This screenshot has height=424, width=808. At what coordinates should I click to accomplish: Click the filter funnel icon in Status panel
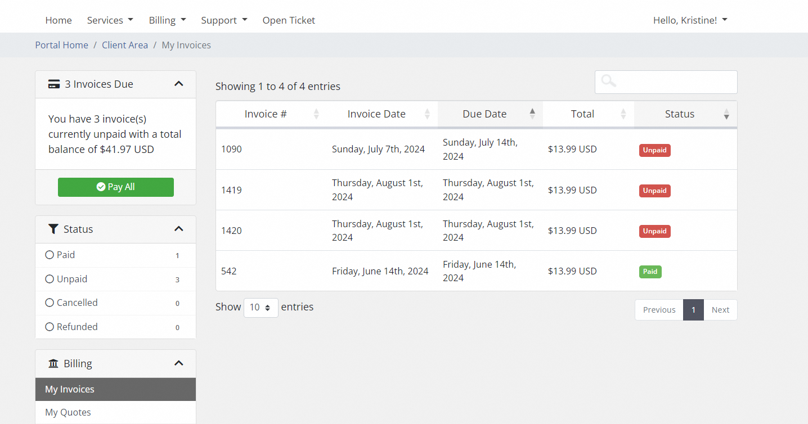pos(53,229)
